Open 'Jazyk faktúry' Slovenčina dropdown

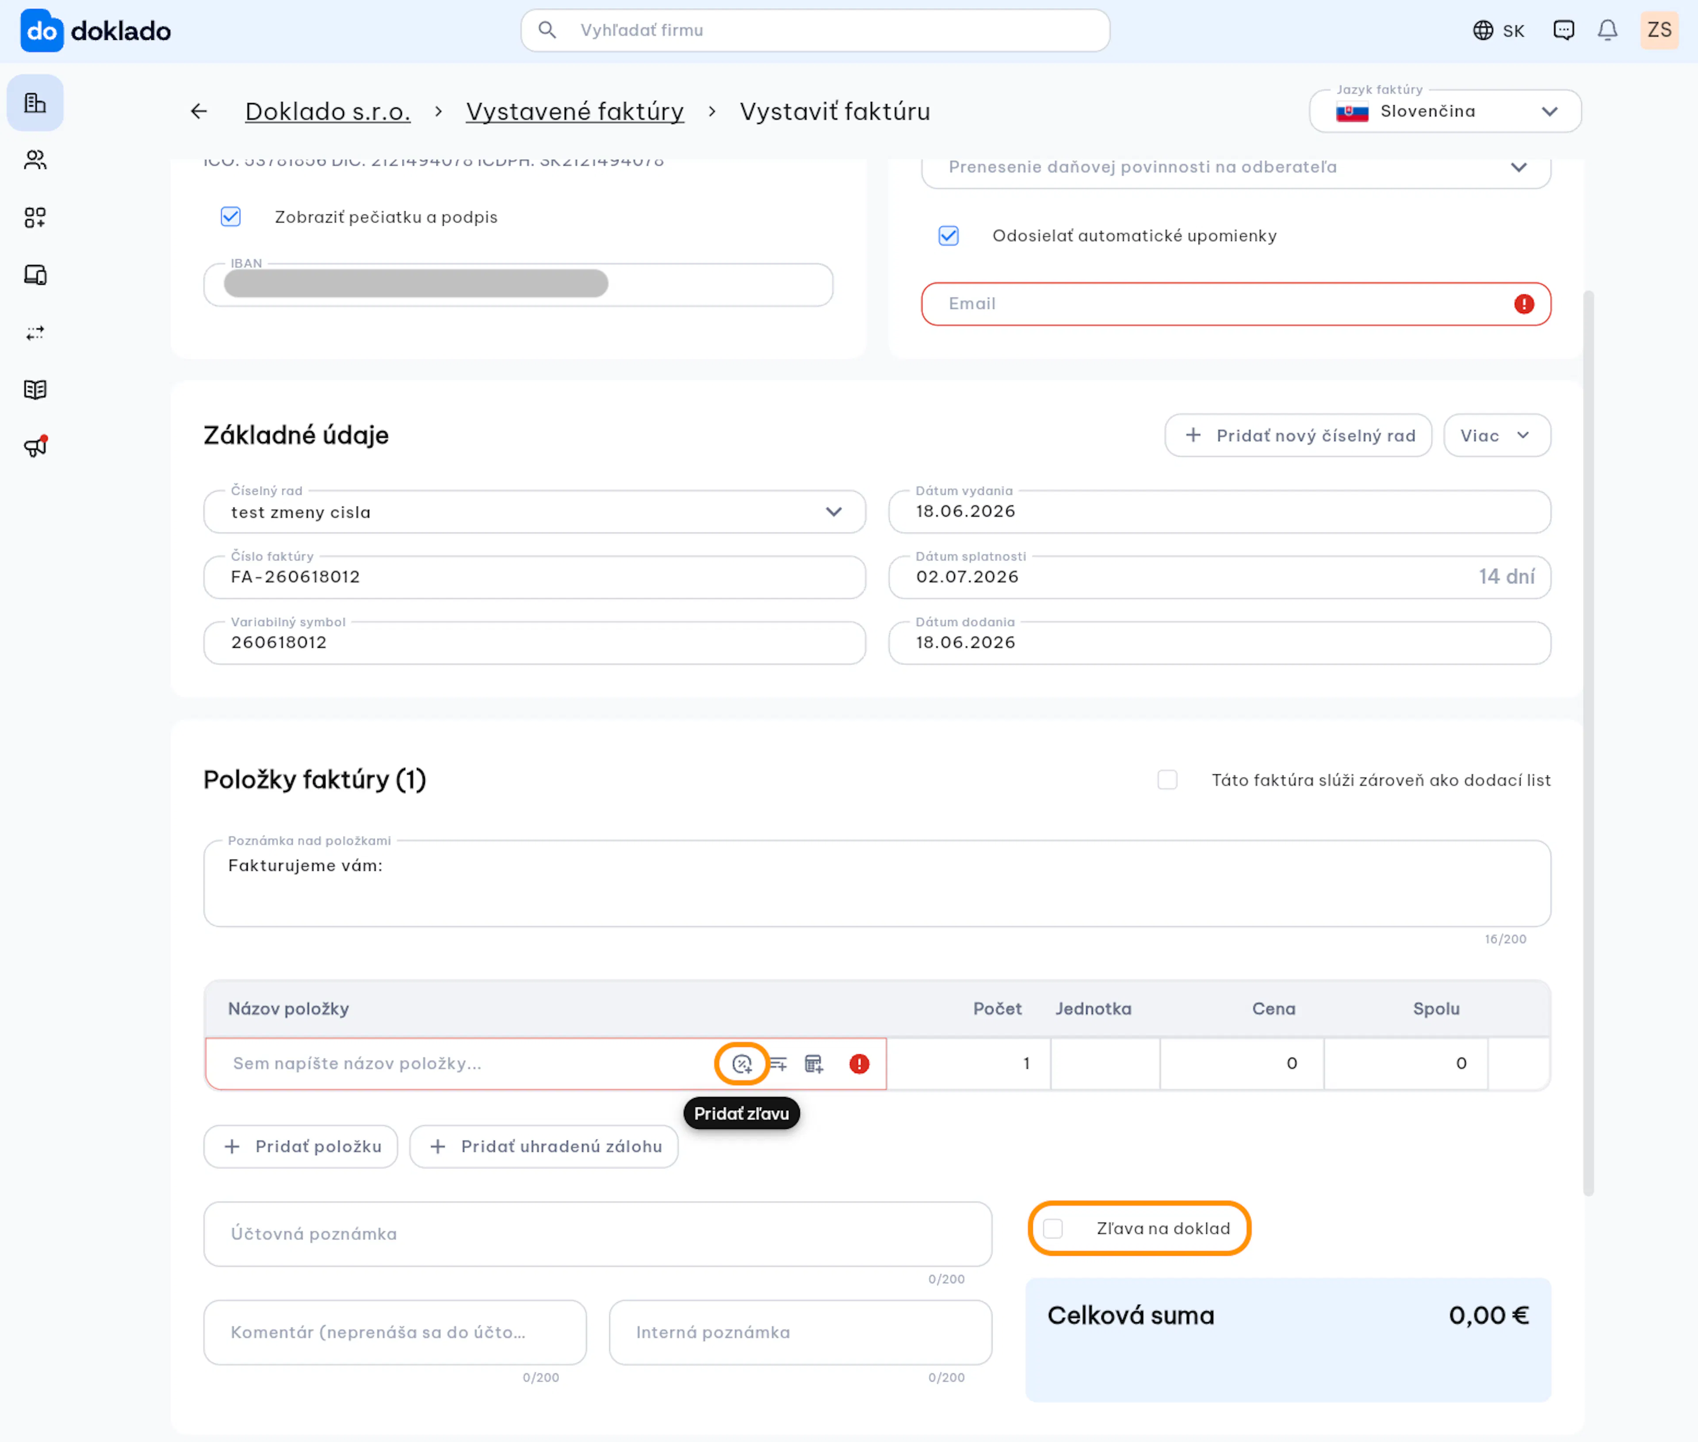pos(1445,111)
